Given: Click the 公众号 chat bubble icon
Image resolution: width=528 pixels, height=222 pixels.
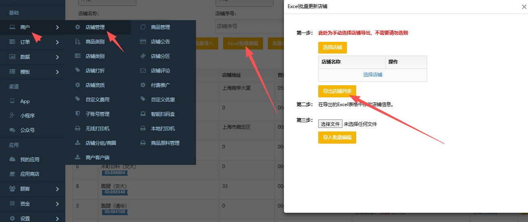Looking at the screenshot, I should (x=12, y=130).
